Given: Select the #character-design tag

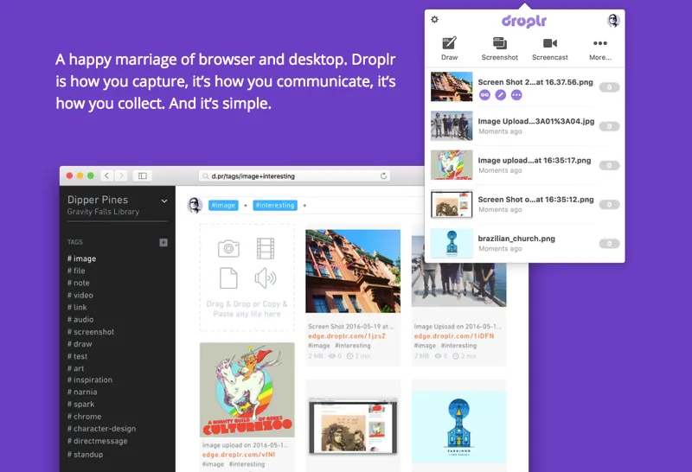Looking at the screenshot, I should [101, 429].
